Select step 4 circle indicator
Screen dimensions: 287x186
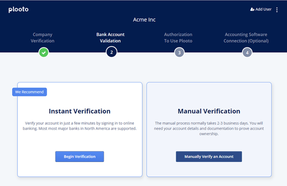coord(247,53)
